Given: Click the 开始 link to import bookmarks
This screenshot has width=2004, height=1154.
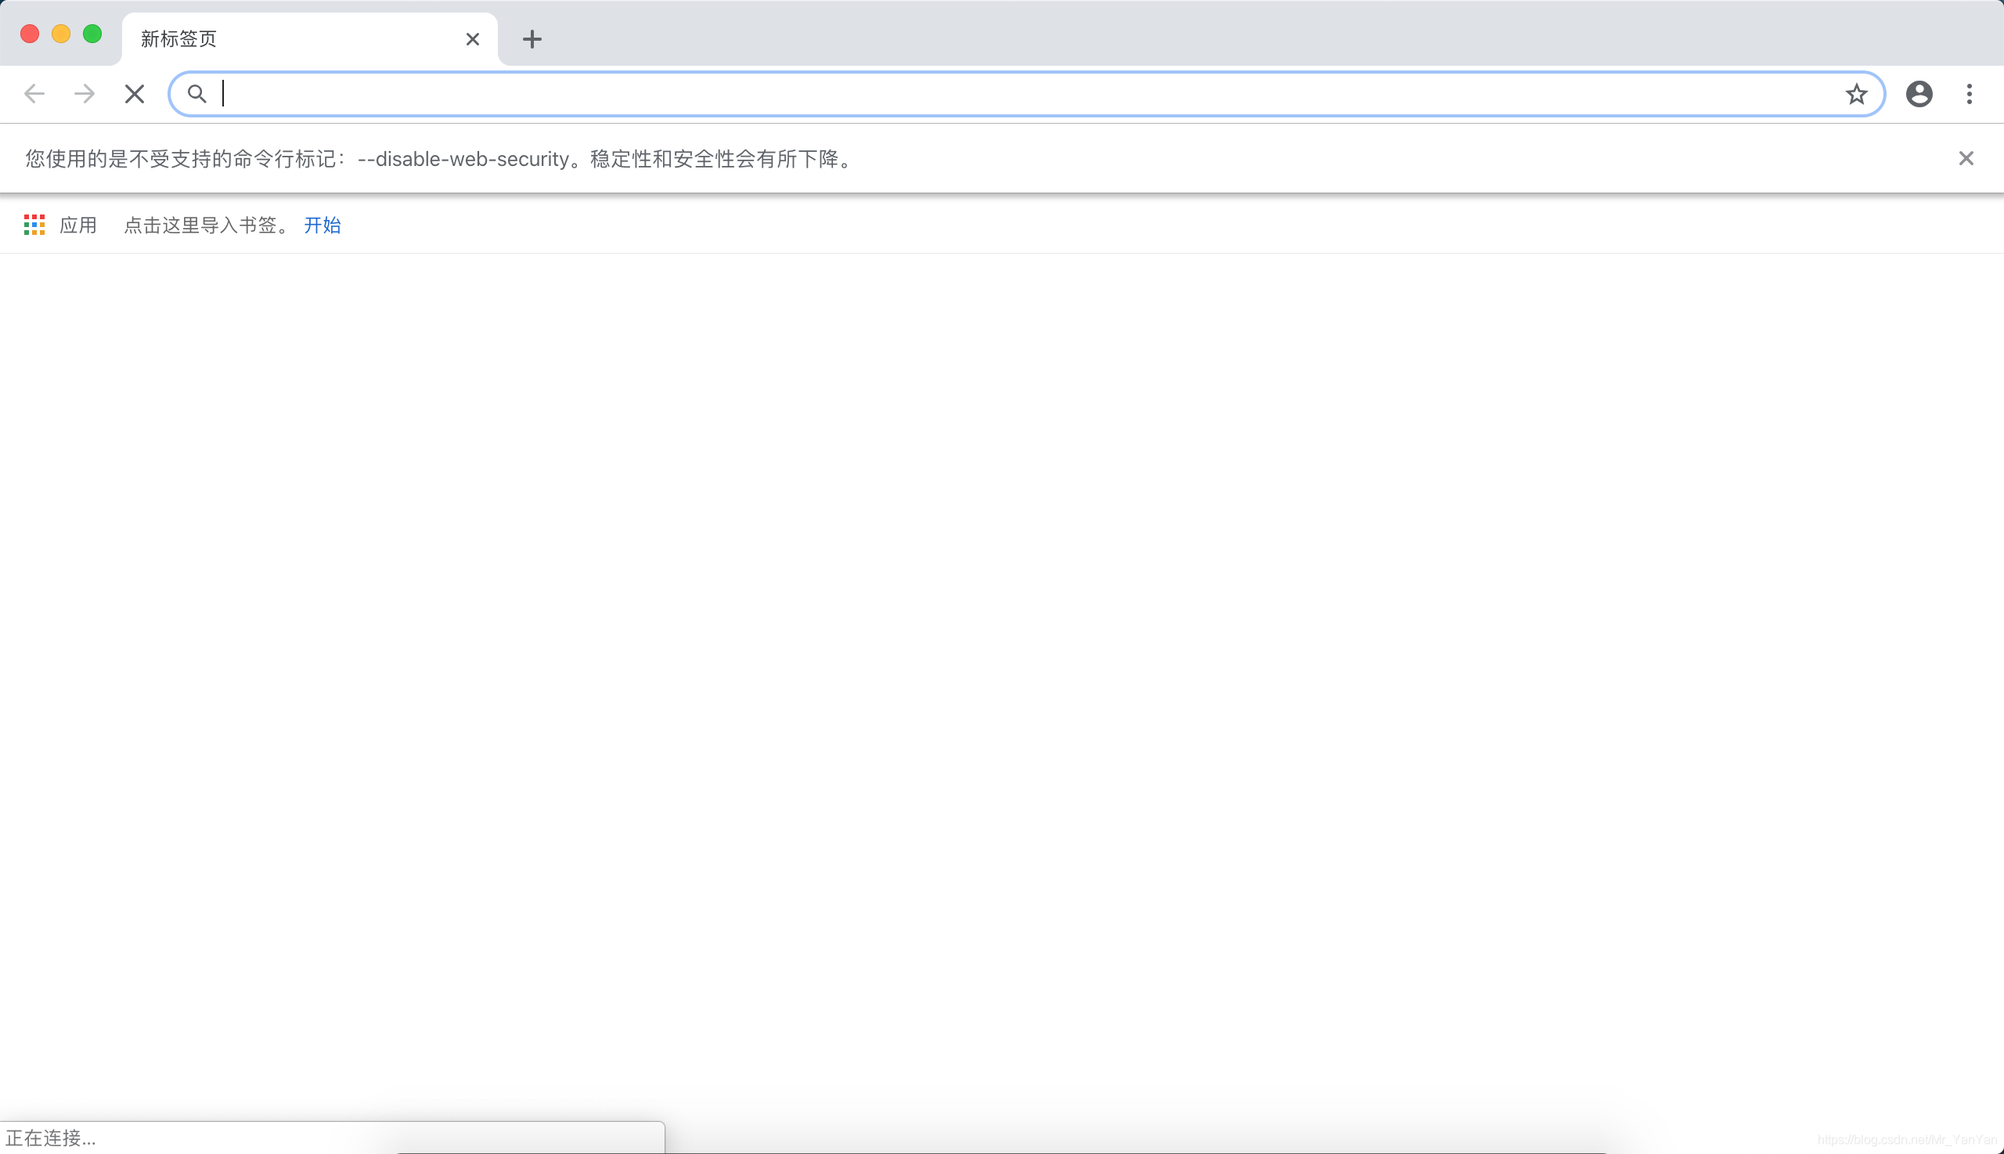Looking at the screenshot, I should click(x=321, y=225).
